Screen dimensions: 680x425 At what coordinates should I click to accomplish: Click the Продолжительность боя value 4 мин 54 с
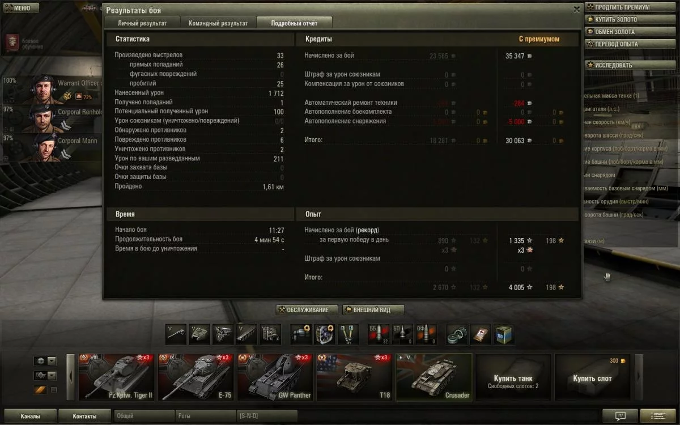269,240
